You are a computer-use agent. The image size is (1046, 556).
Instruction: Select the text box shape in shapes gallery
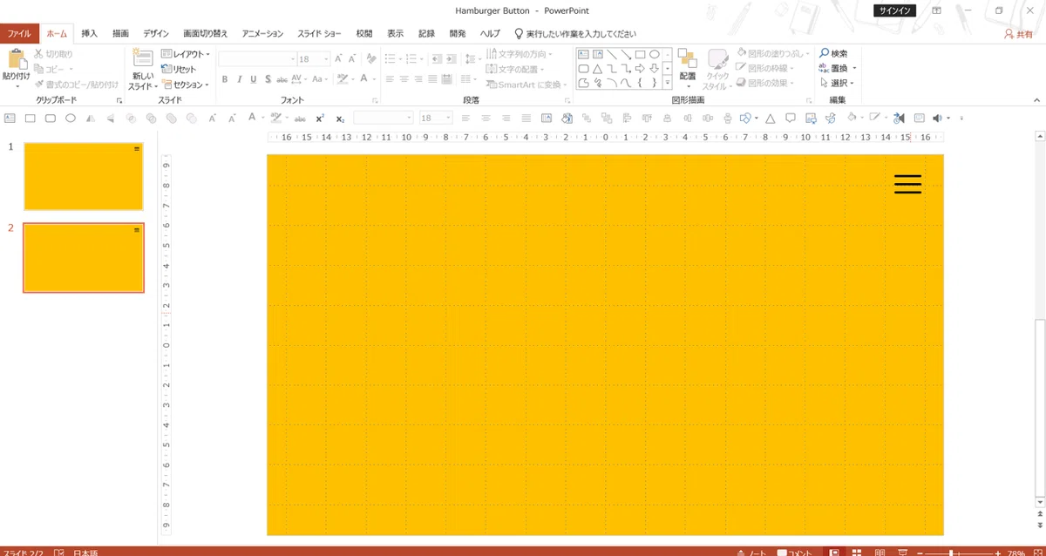point(583,54)
